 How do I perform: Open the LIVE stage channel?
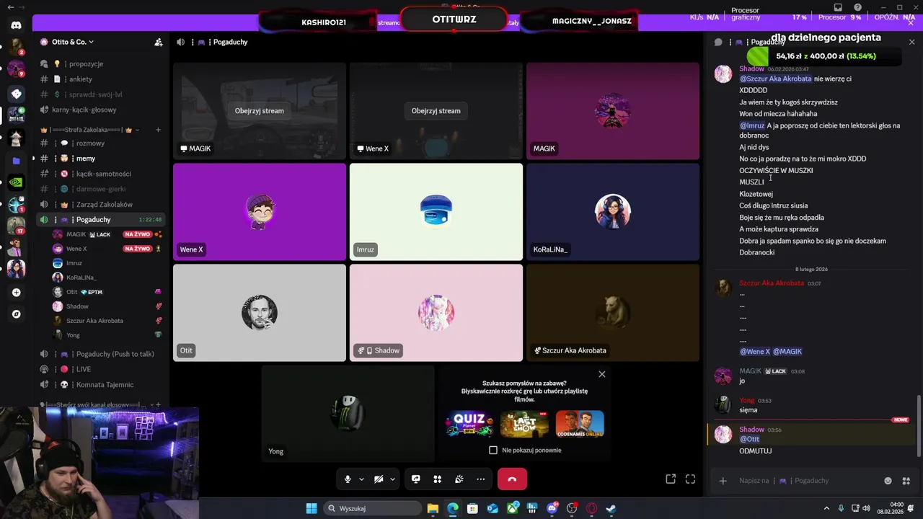(102, 369)
